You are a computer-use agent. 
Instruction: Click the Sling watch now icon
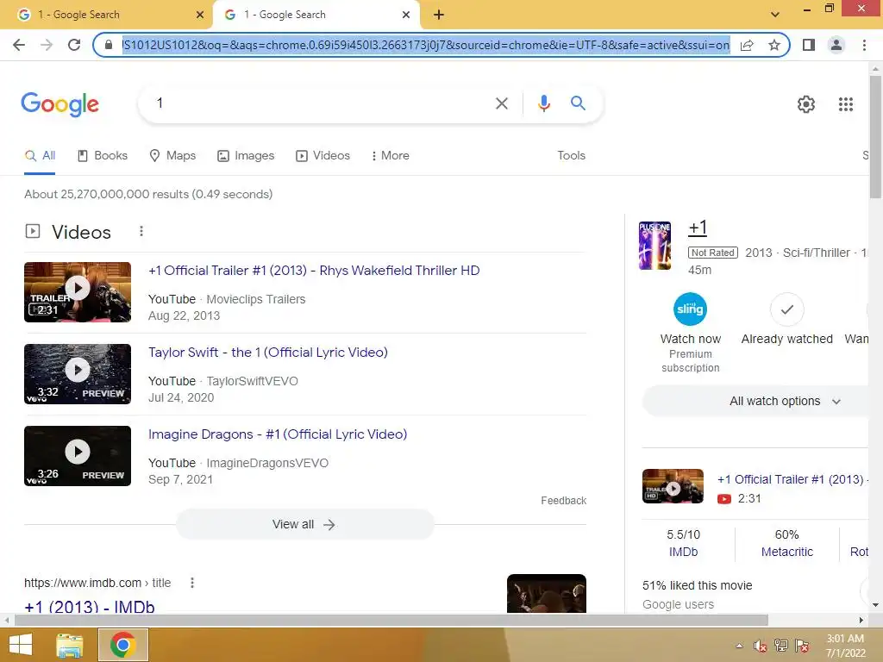(690, 309)
